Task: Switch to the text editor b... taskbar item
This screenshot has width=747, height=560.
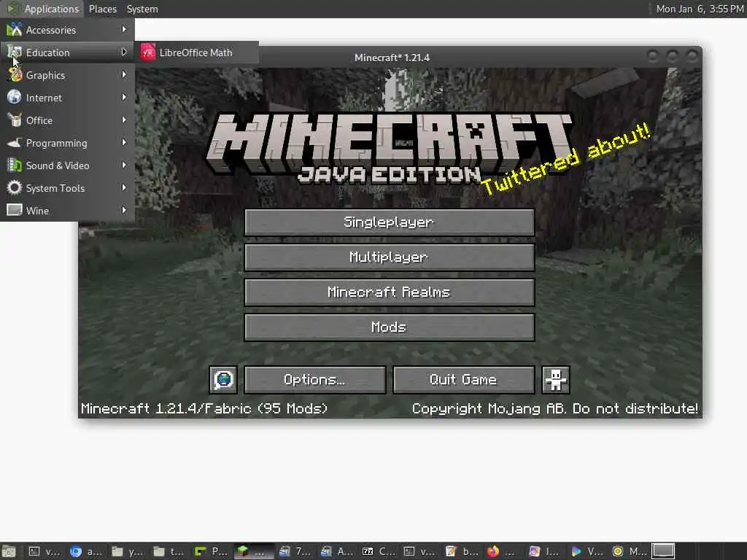Action: point(462,551)
